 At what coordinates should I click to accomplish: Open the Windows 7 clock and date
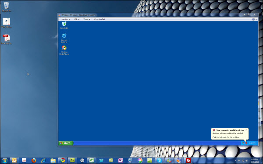click(255, 161)
